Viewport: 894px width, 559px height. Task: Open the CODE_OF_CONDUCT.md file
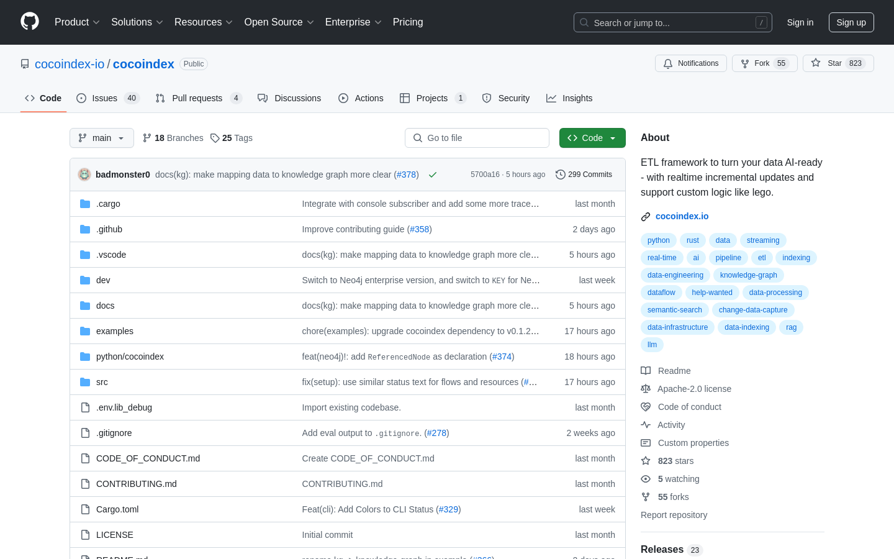tap(148, 458)
